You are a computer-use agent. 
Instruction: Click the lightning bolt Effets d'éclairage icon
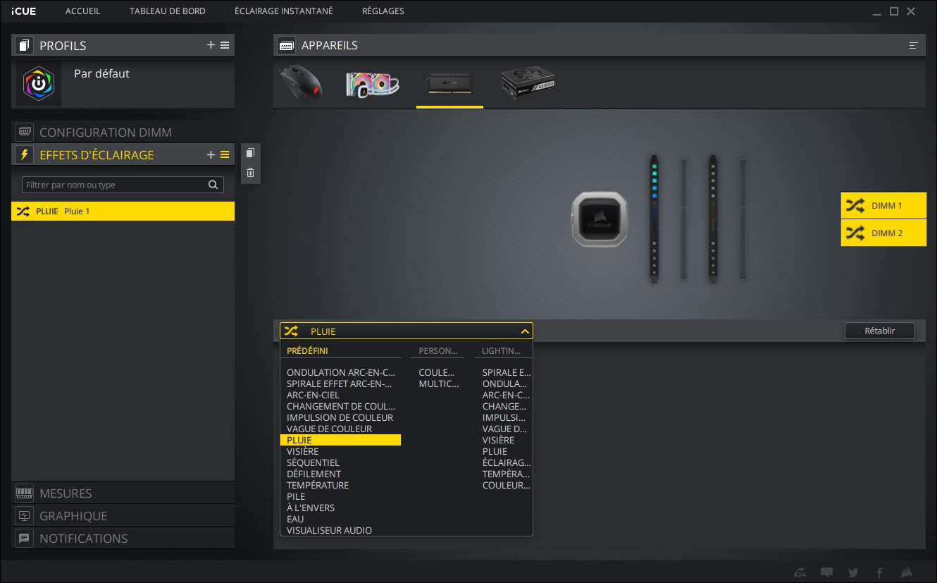25,154
